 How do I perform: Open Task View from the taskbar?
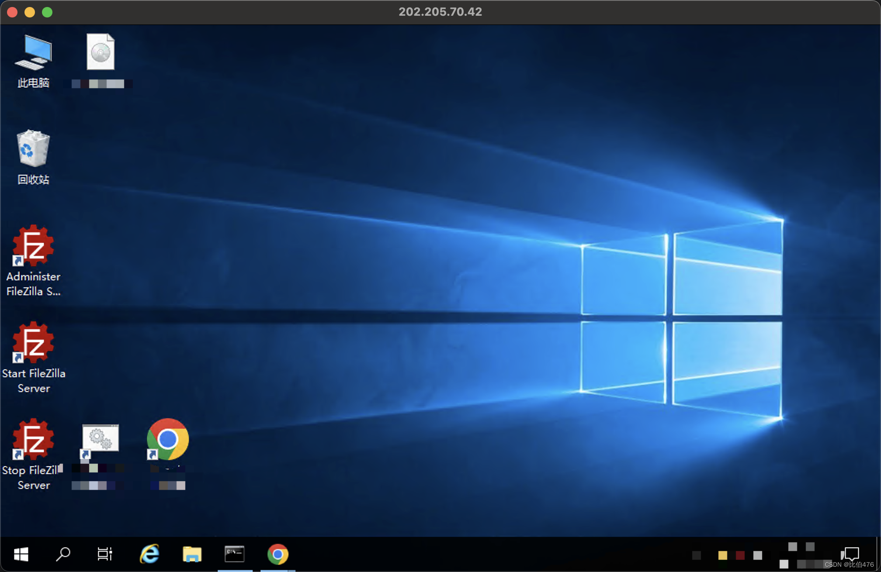coord(105,554)
